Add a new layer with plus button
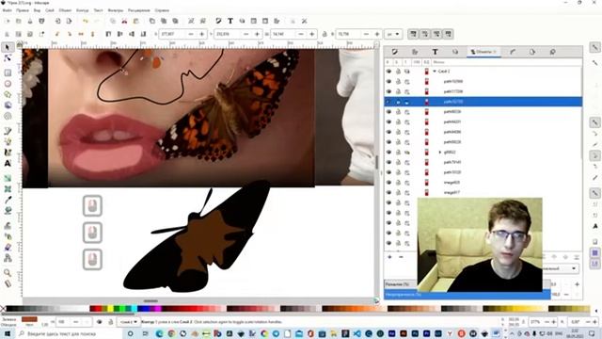Image resolution: width=602 pixels, height=339 pixels. pyautogui.click(x=389, y=257)
